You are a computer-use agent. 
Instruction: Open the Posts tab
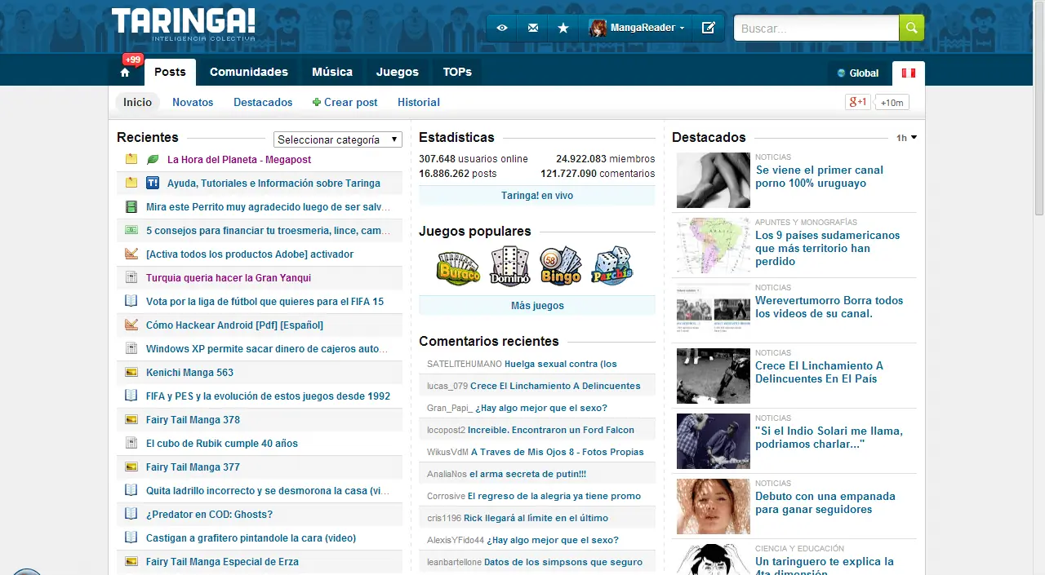point(170,72)
